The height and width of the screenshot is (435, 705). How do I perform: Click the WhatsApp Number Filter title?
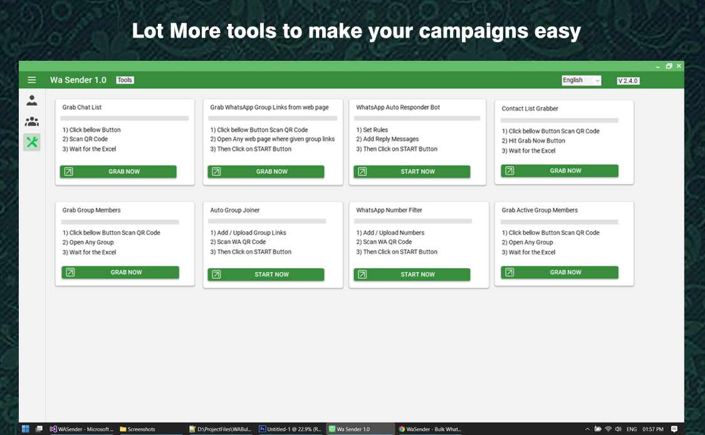[x=389, y=210]
